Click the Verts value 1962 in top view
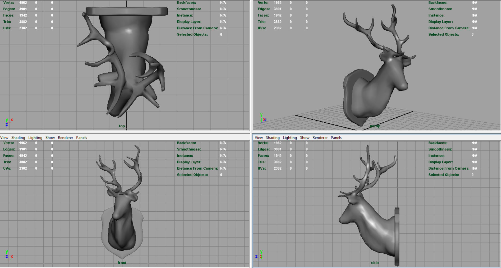This screenshot has width=501, height=268. tap(23, 3)
